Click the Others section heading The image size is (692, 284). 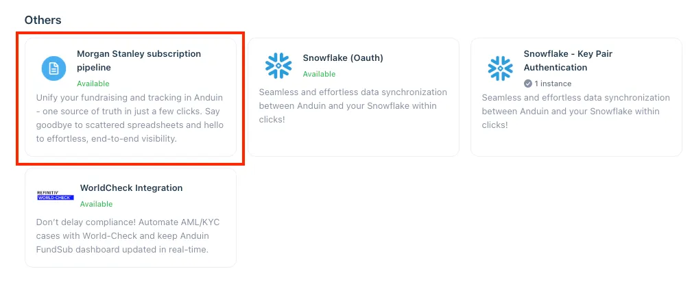point(43,20)
